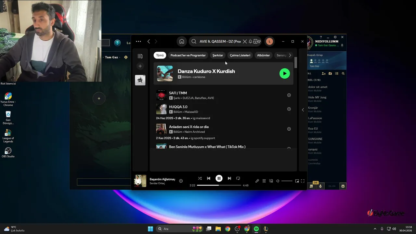Pause the current song
Screen dimensions: 416x234
pos(219,178)
